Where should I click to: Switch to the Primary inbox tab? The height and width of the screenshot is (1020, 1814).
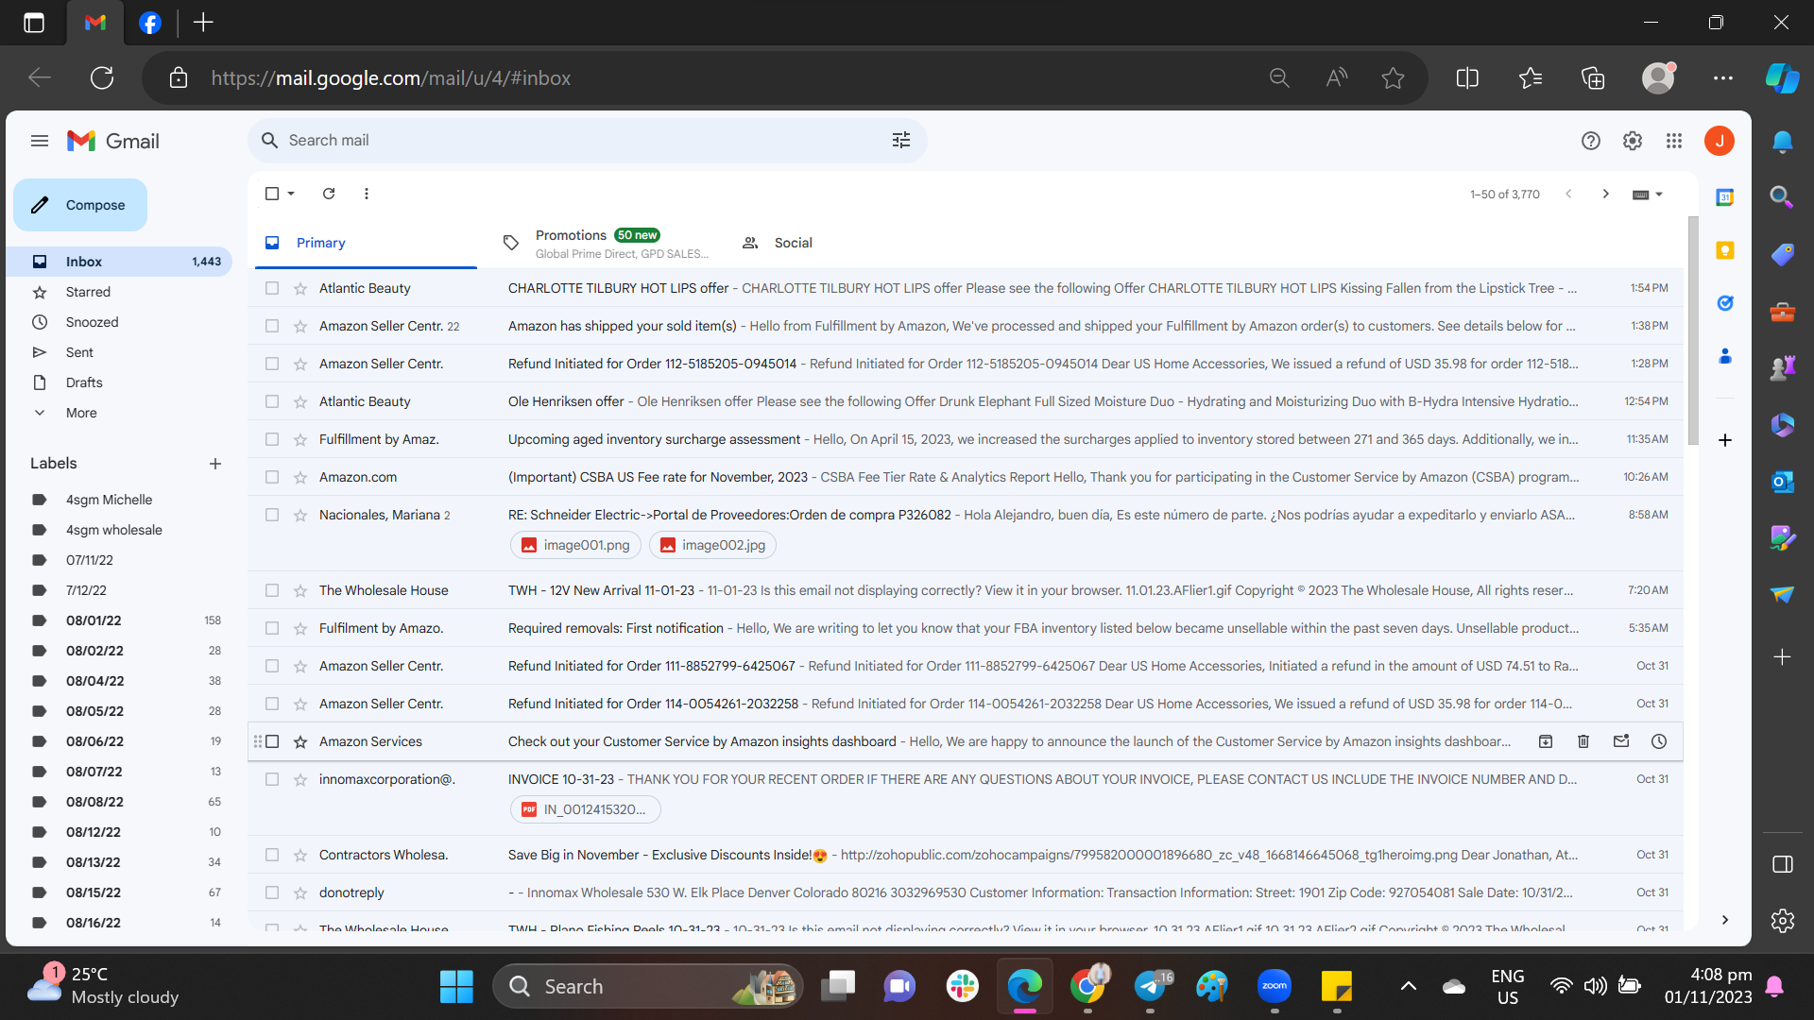coord(366,244)
